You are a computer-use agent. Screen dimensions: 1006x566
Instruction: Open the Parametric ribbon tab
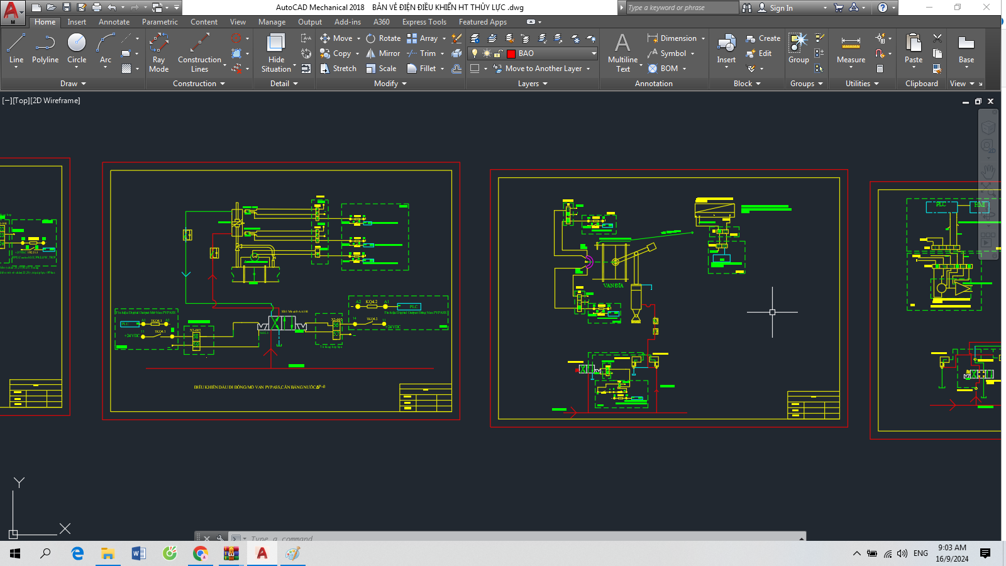pos(160,22)
